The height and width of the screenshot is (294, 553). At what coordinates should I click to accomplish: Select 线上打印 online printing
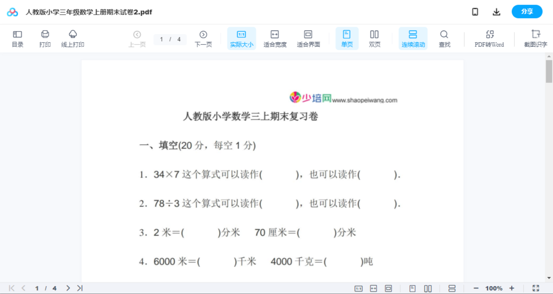click(x=73, y=38)
